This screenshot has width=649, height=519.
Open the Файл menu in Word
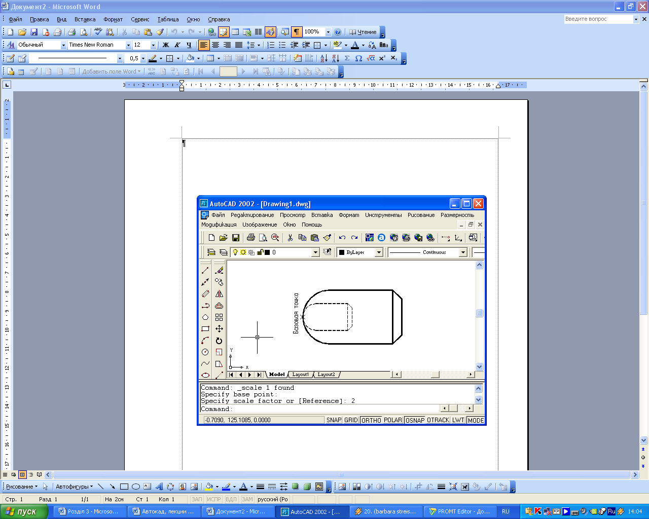pyautogui.click(x=15, y=19)
